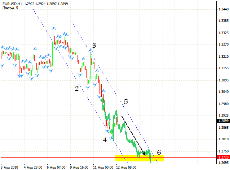The width and height of the screenshot is (230, 170).
Task: Click the 12 Aug 08:00 time label
Action: click(x=126, y=167)
